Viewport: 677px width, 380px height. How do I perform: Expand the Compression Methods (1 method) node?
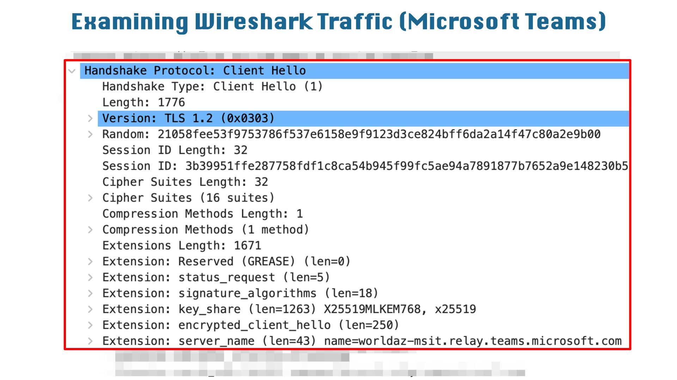click(x=90, y=230)
